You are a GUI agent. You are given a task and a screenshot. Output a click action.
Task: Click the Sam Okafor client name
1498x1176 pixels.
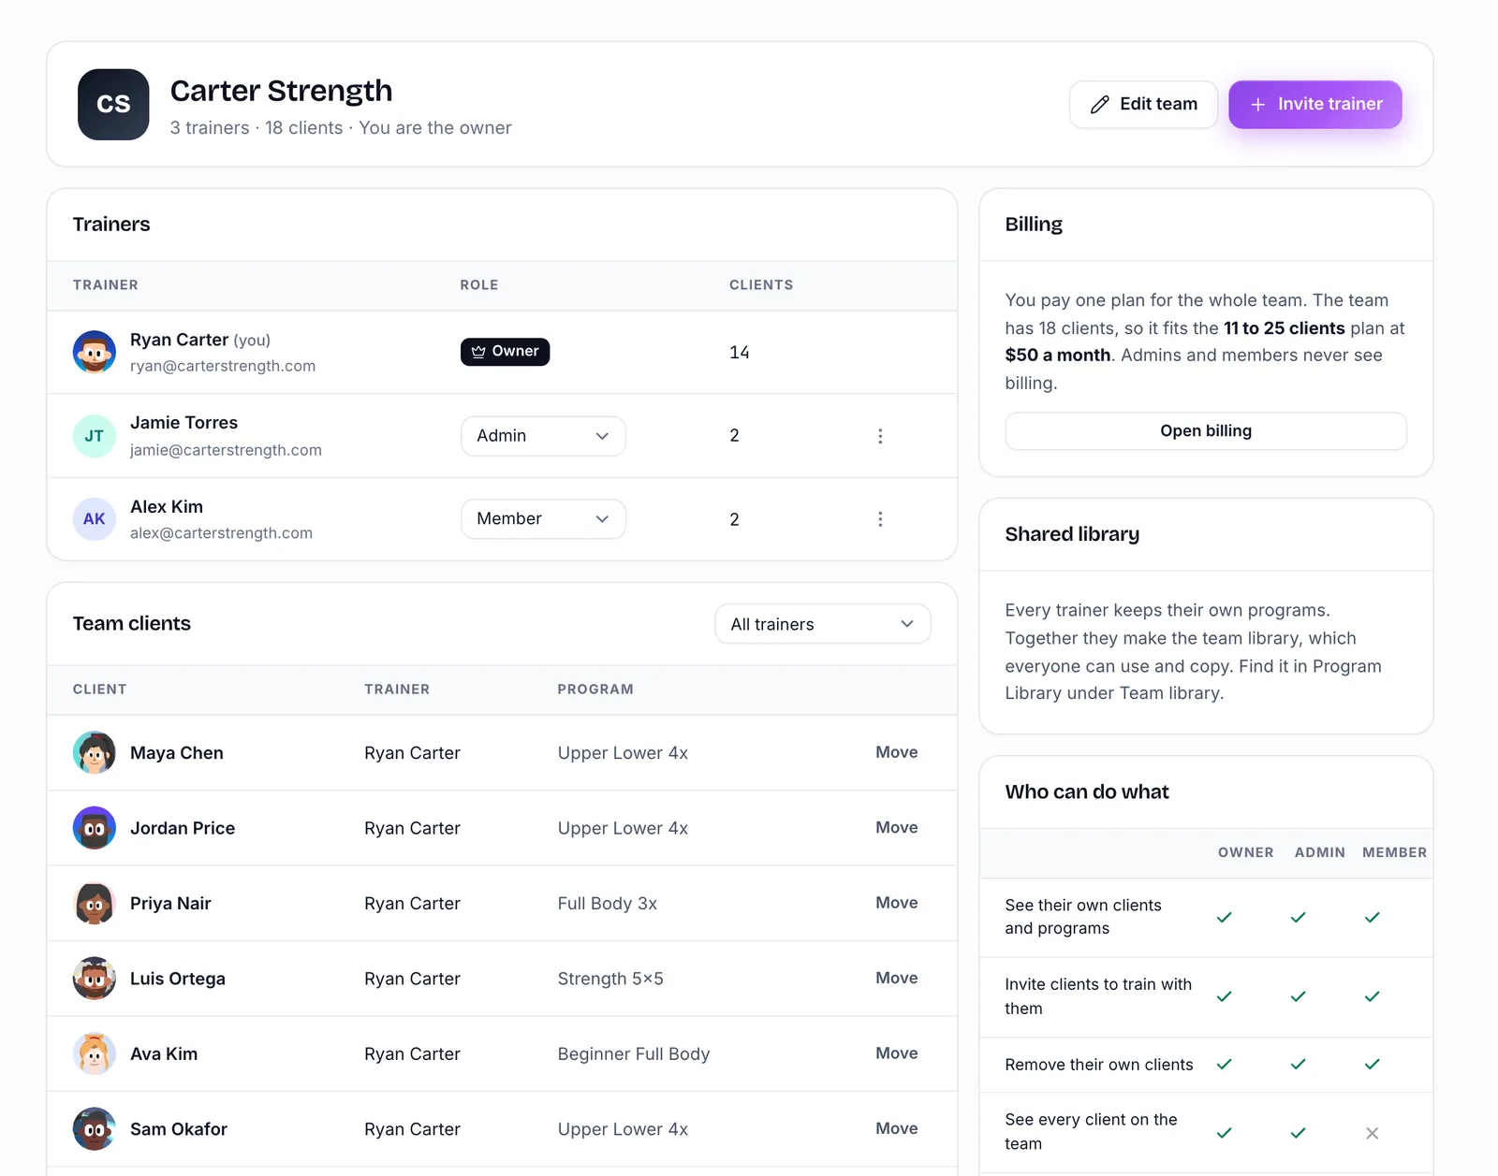click(179, 1129)
